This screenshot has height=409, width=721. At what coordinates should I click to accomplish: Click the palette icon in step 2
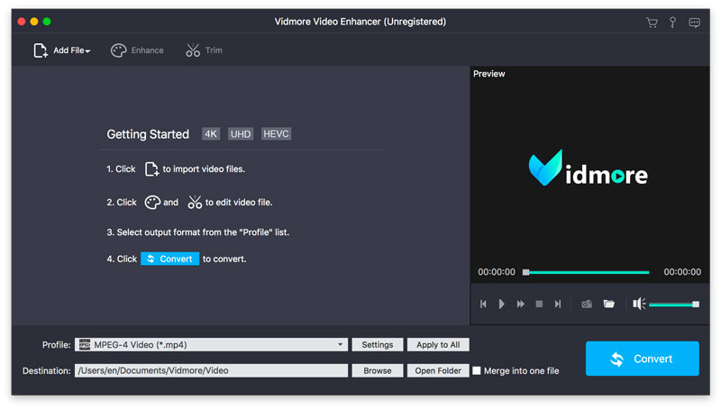coord(152,202)
